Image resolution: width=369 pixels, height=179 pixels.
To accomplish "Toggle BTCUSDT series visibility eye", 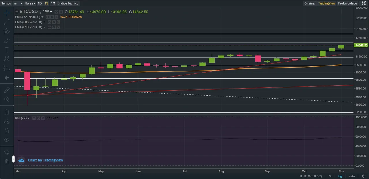I will click(x=57, y=12).
